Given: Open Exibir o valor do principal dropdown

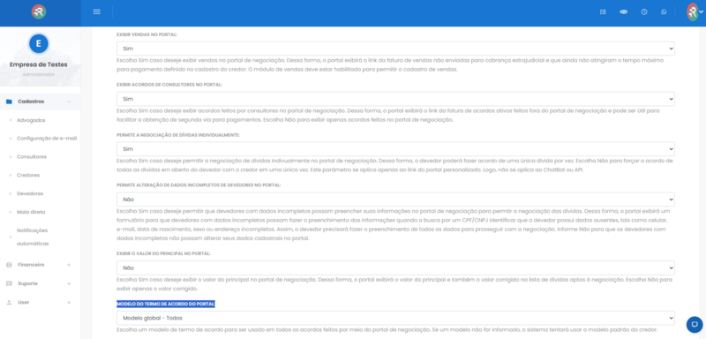Looking at the screenshot, I should pos(395,267).
